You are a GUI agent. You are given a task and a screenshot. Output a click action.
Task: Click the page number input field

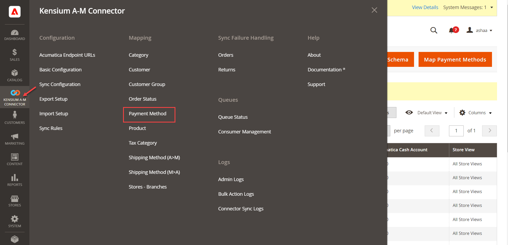456,131
